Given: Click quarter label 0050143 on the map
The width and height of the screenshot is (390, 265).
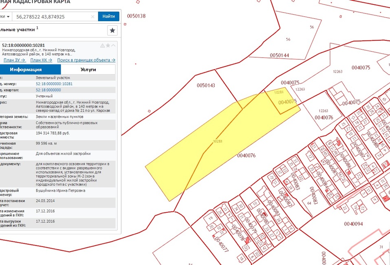Looking at the screenshot, I should click(206, 86).
